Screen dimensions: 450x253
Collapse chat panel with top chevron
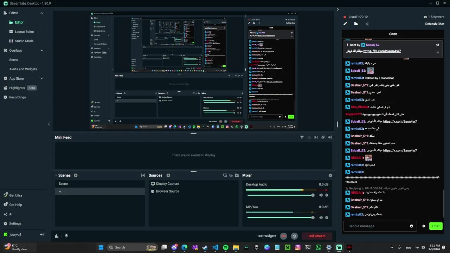[338, 9]
